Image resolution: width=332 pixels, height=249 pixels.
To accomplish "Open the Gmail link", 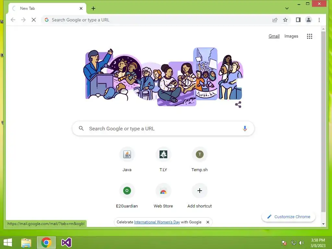I will coord(274,36).
